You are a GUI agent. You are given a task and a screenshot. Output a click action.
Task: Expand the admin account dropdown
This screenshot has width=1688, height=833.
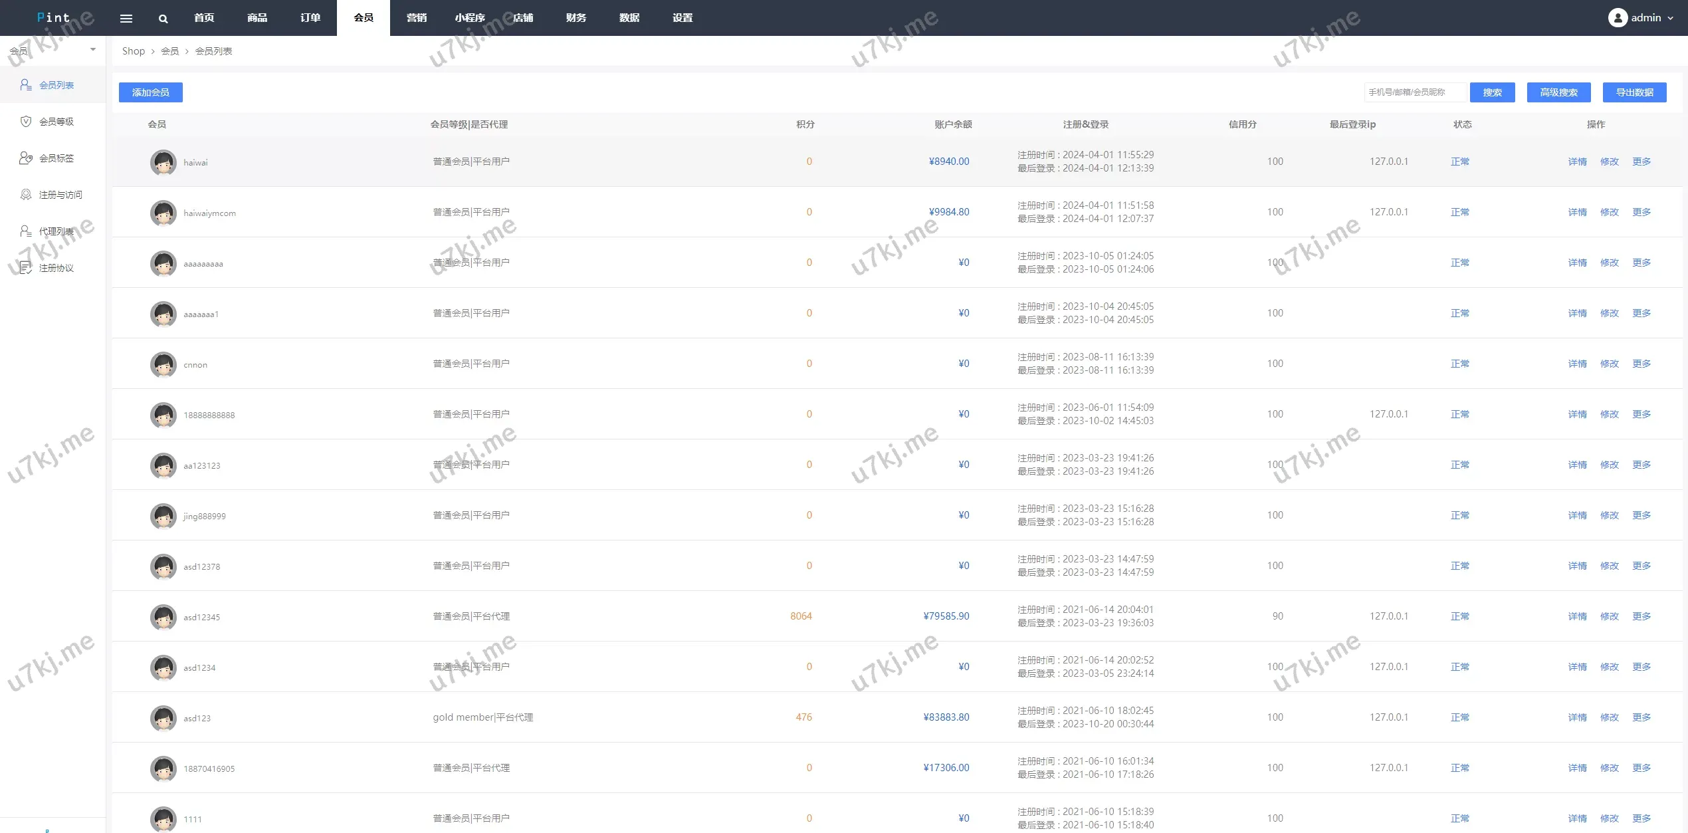(1670, 19)
